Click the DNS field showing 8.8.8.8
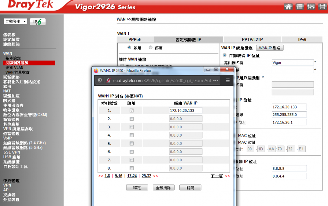 [x=289, y=168]
